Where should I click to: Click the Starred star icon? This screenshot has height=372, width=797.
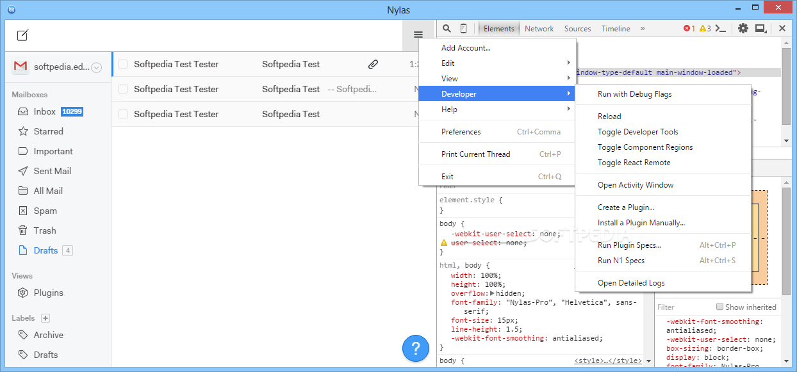23,131
